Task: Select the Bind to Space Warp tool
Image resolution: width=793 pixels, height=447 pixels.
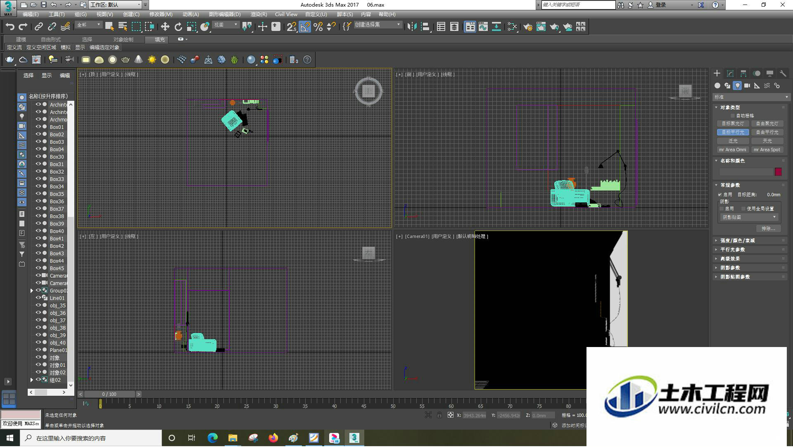Action: (x=65, y=27)
